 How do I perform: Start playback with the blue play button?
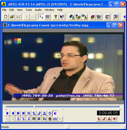point(8,113)
